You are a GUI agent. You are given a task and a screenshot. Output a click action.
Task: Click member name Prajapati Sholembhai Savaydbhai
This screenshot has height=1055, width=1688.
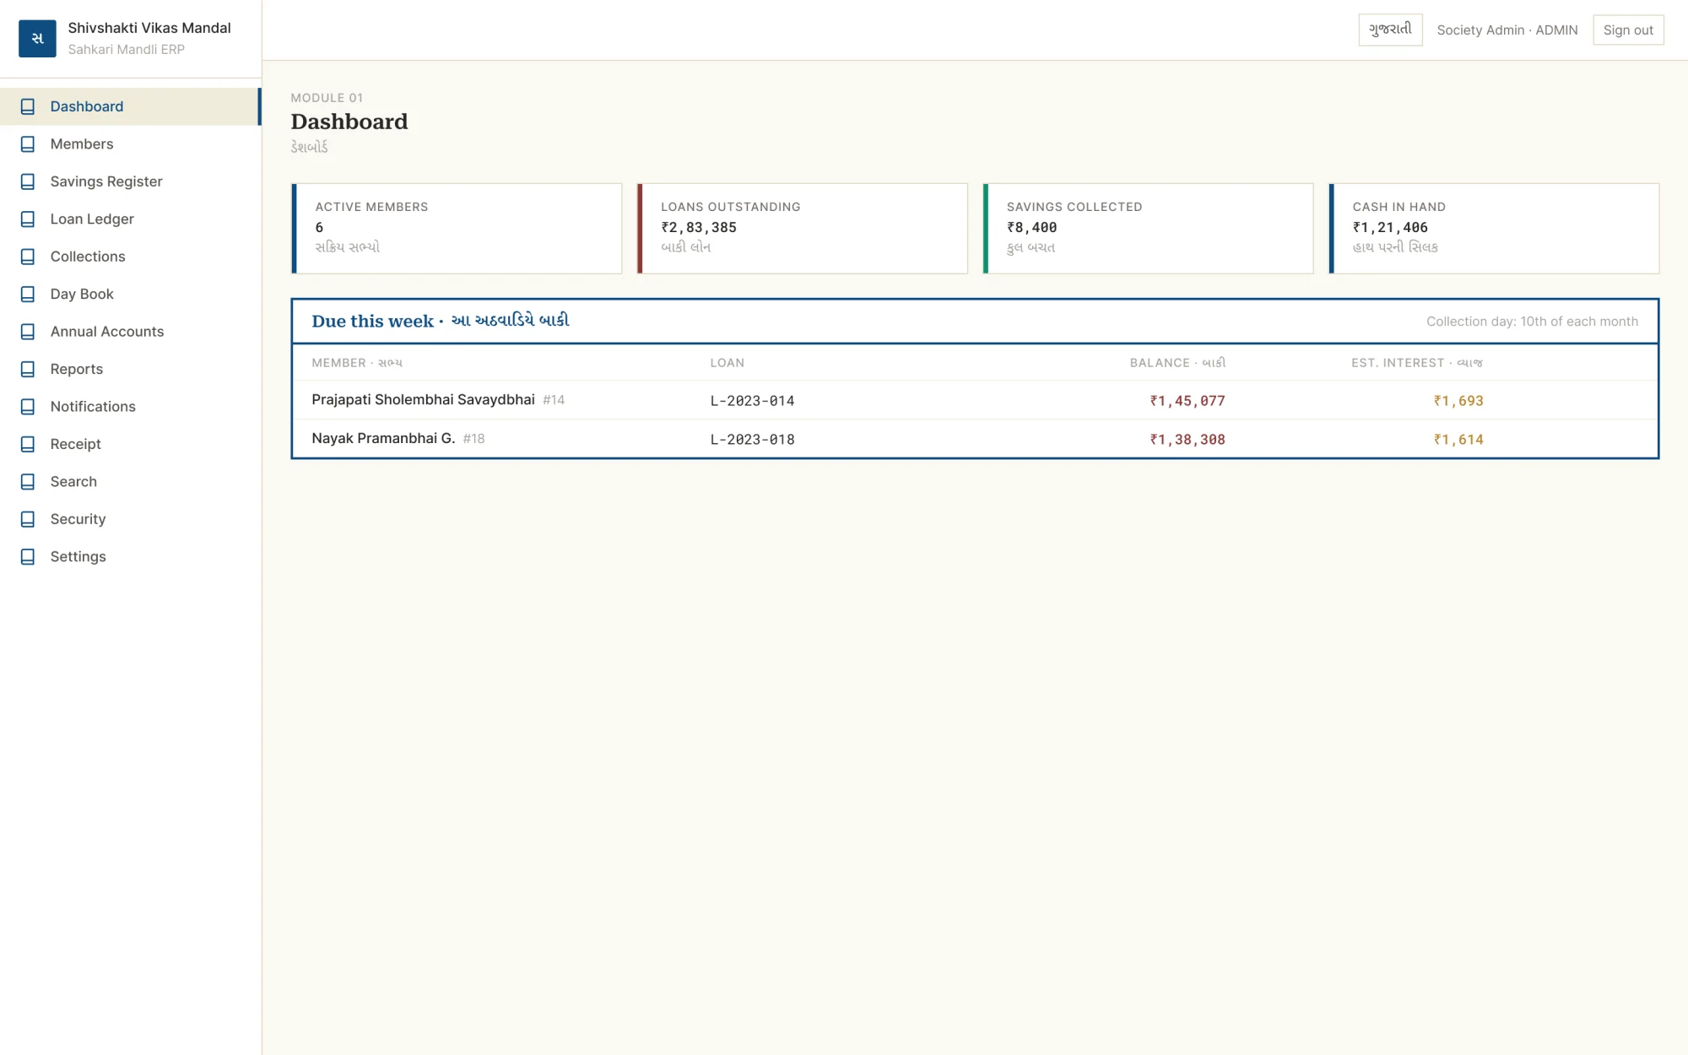pyautogui.click(x=423, y=400)
